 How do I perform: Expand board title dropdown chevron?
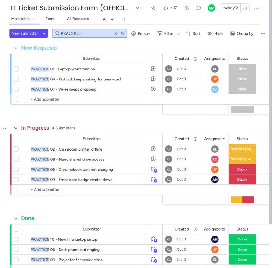pos(137,8)
